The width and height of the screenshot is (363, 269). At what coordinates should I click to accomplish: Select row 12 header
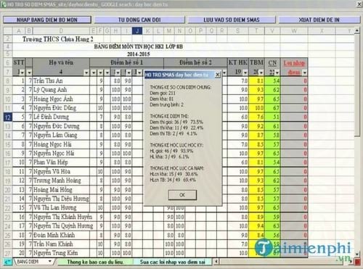8,117
